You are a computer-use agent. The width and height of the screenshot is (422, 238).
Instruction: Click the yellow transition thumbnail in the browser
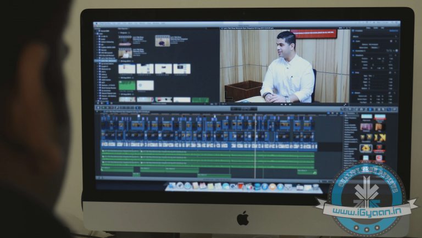[379, 137]
